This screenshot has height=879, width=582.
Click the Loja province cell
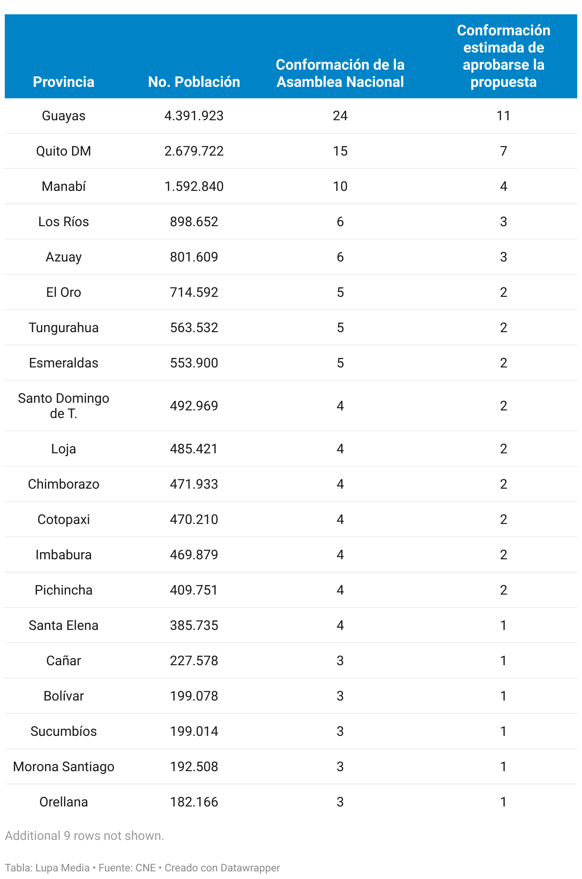[x=63, y=449]
